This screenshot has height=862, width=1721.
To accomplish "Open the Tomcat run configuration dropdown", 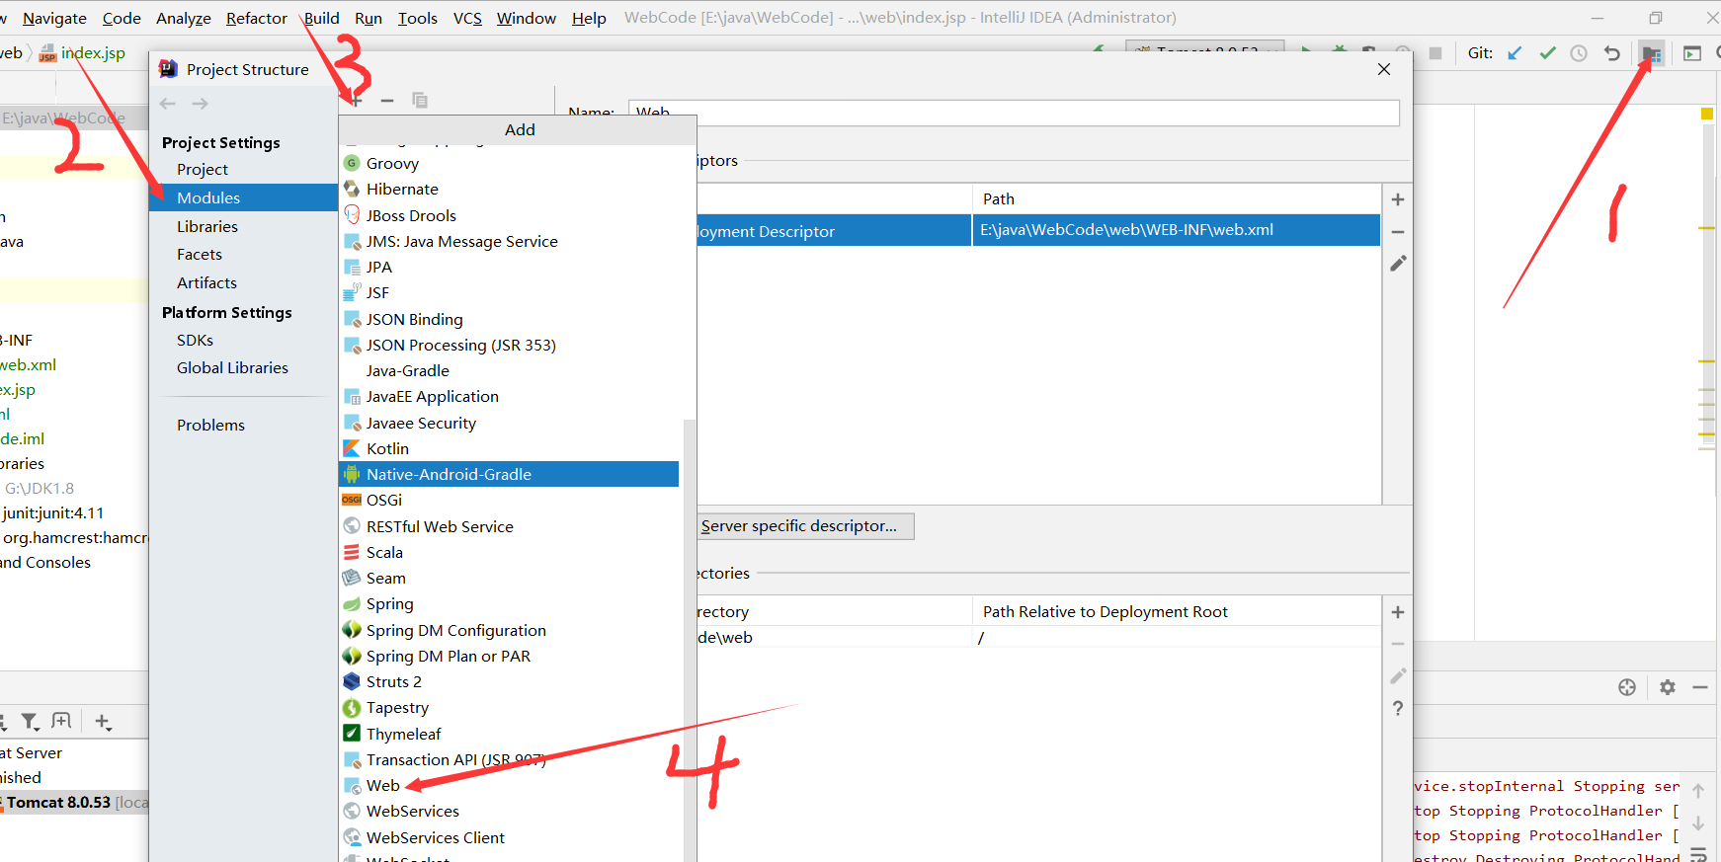I will [1205, 47].
